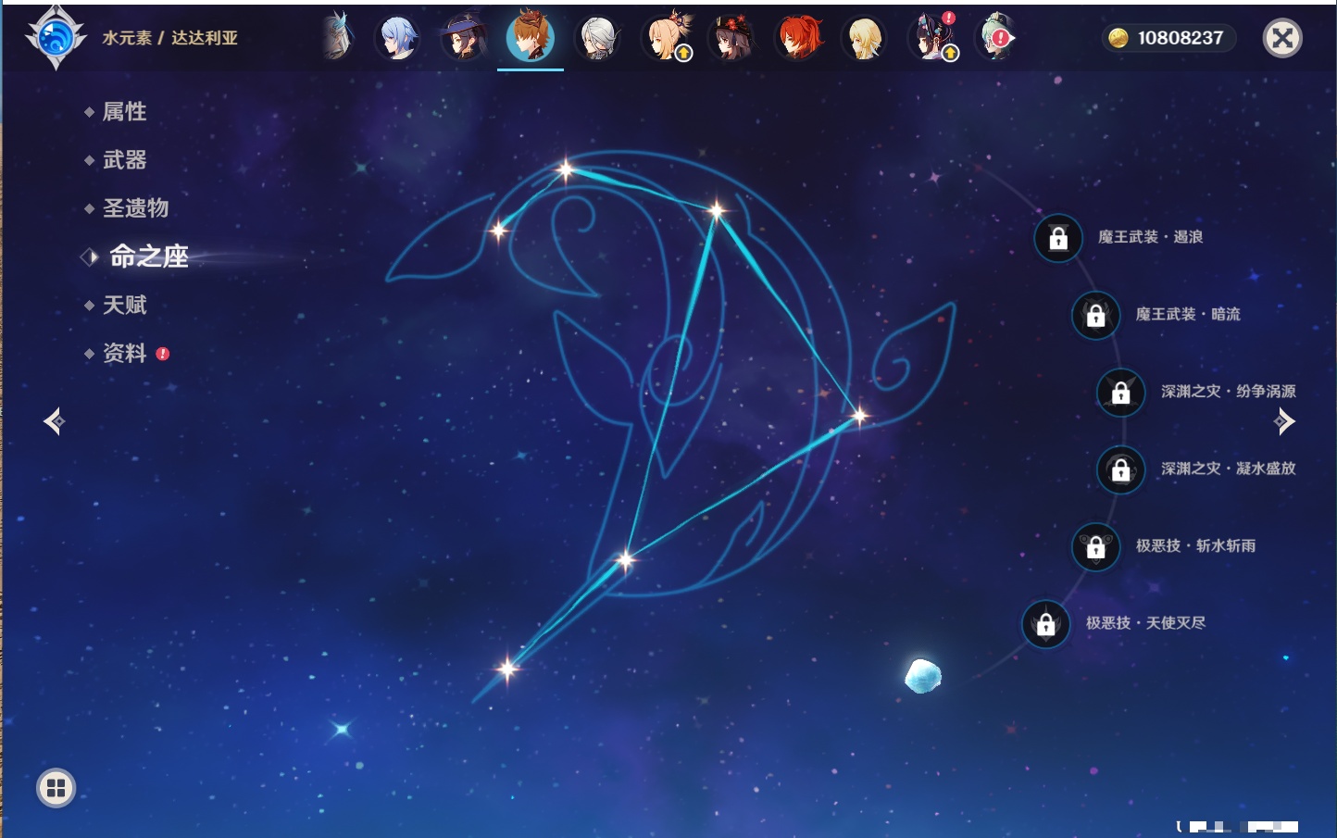Open locked constellation 魔王武装・暗流

coord(1095,315)
